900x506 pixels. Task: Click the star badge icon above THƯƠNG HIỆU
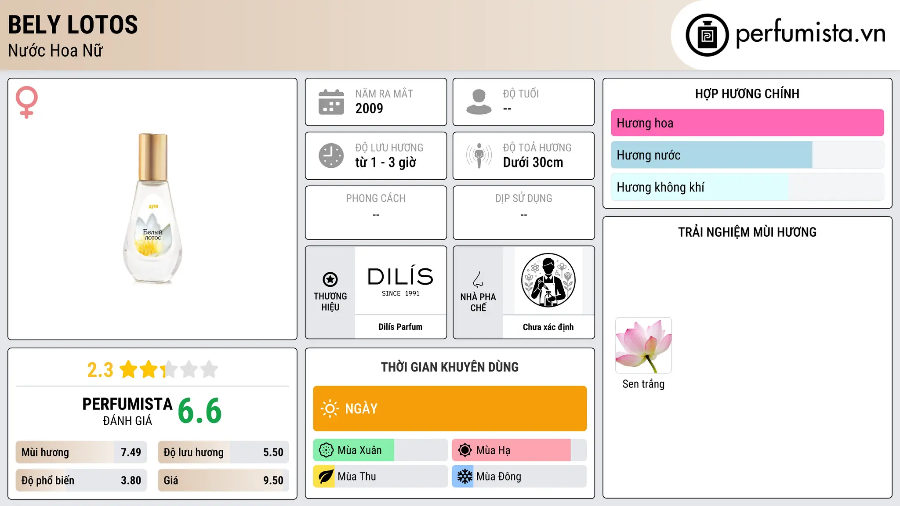[330, 279]
